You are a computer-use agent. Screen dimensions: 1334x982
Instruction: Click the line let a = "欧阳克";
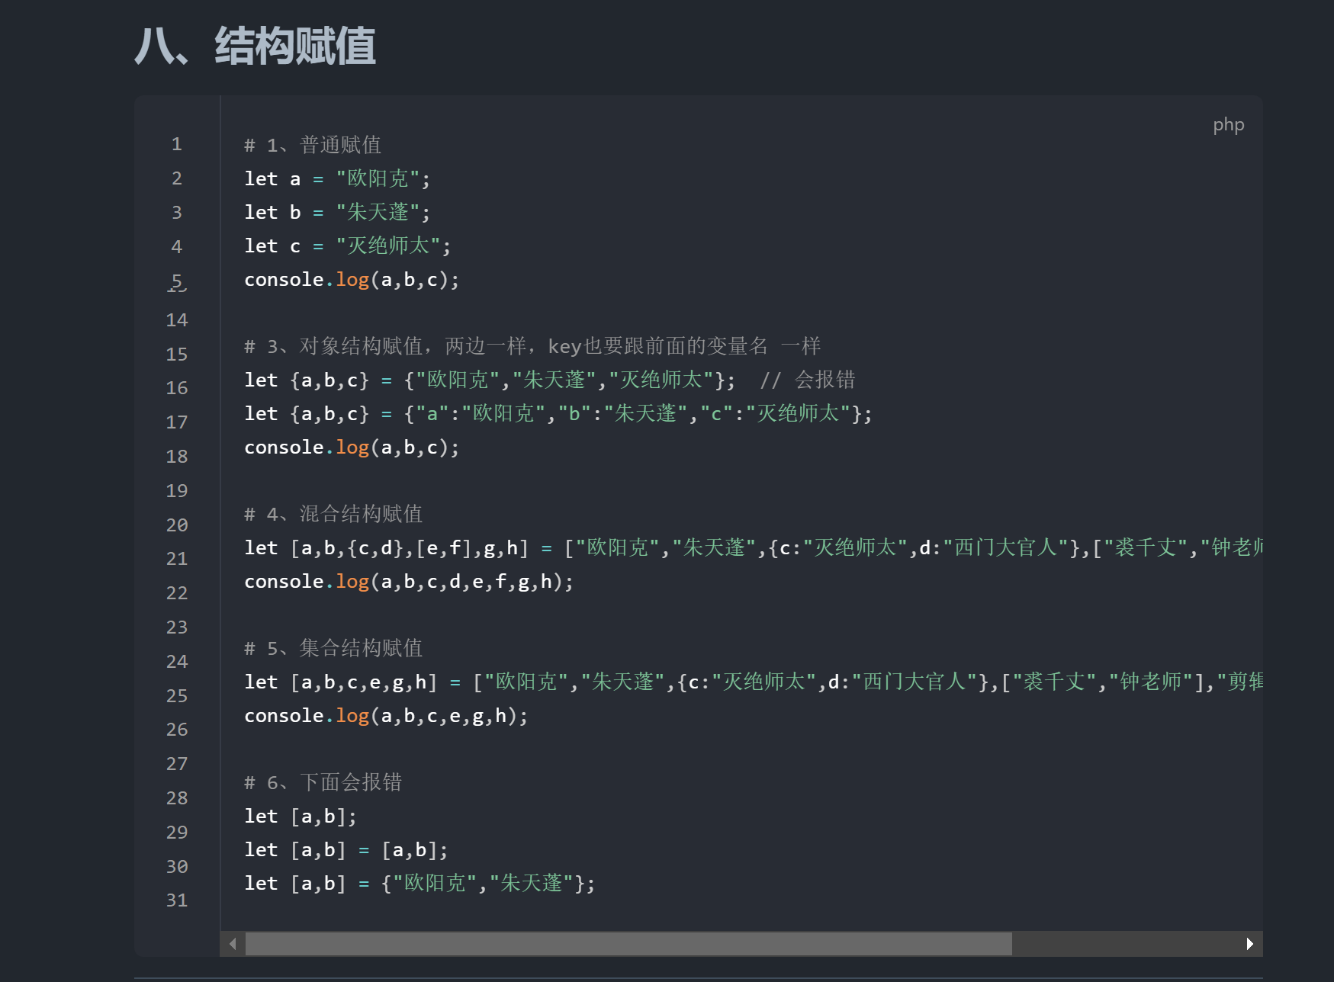(337, 178)
